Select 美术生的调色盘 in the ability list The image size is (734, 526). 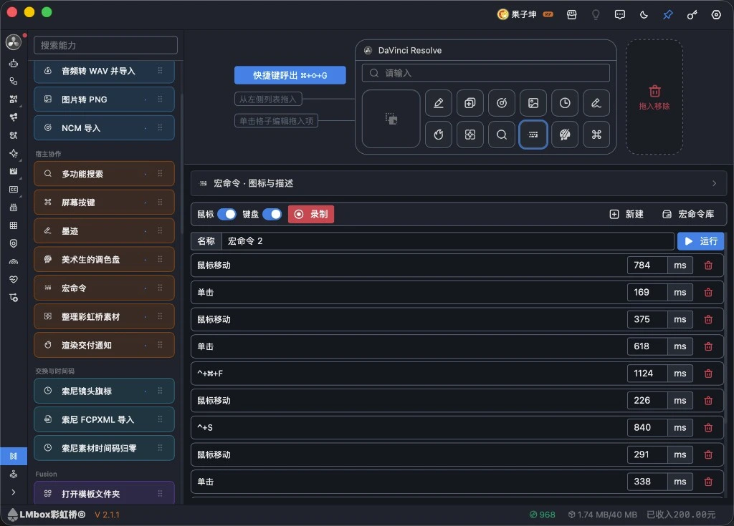[104, 259]
